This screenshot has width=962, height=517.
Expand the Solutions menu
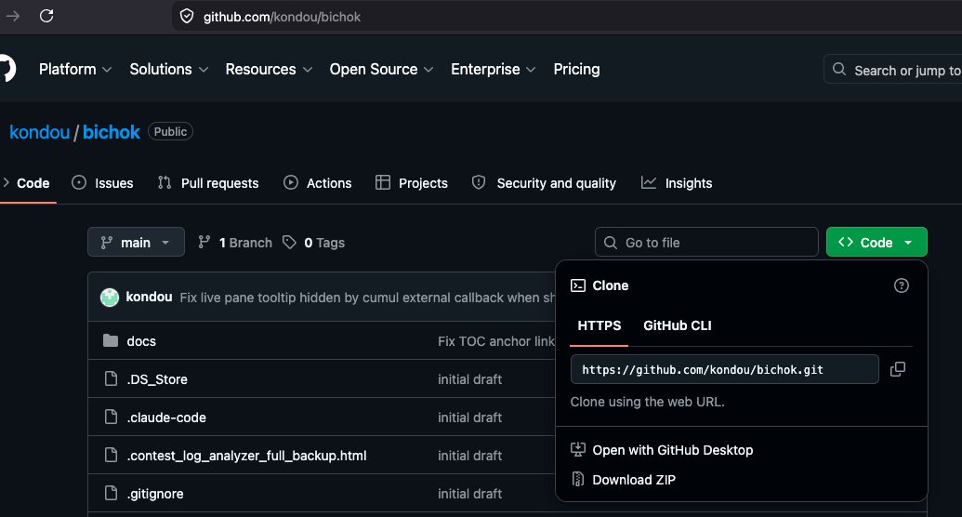[x=169, y=70]
